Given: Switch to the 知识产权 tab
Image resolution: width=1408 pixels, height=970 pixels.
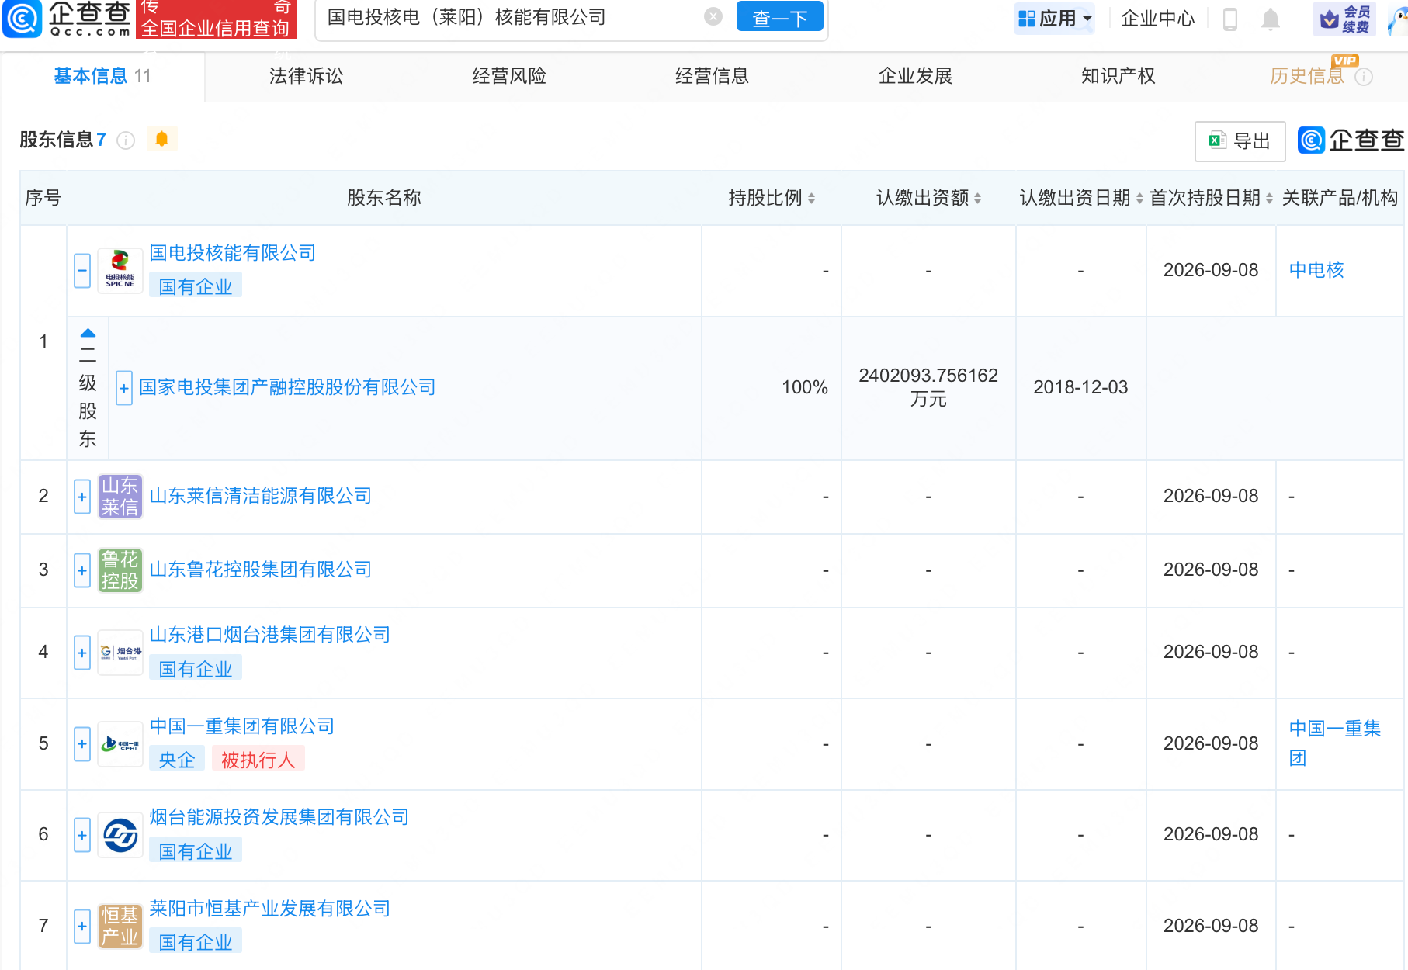Looking at the screenshot, I should pyautogui.click(x=1118, y=76).
